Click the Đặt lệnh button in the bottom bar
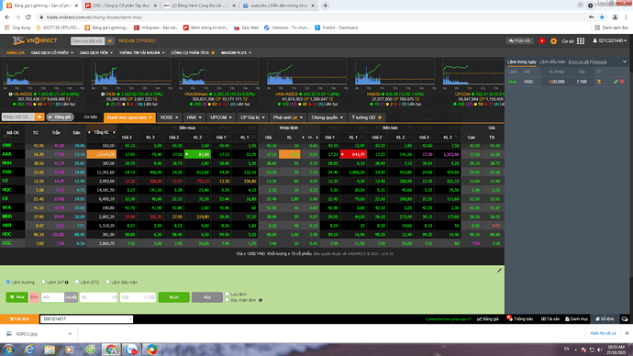 click(x=19, y=319)
